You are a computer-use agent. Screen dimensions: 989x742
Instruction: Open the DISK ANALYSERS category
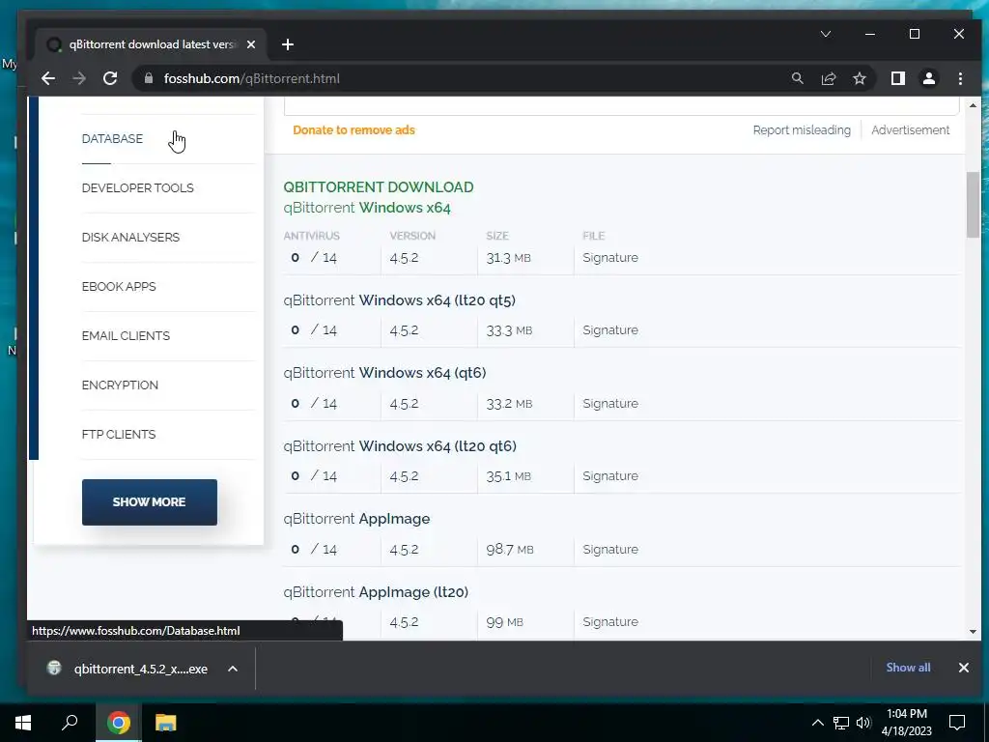point(130,238)
